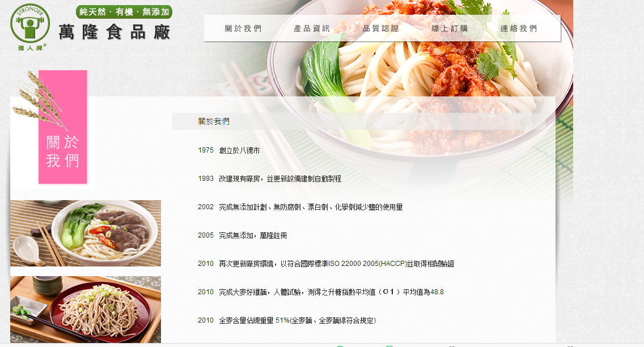Click the wheat stalk decoration icon
The height and width of the screenshot is (347, 644).
pyautogui.click(x=40, y=99)
